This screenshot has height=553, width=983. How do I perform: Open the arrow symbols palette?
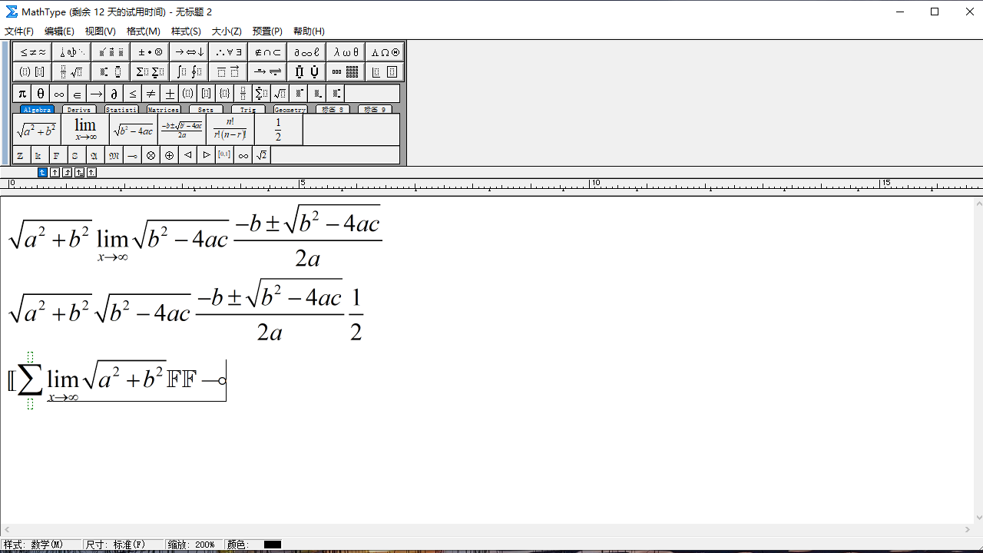click(189, 52)
